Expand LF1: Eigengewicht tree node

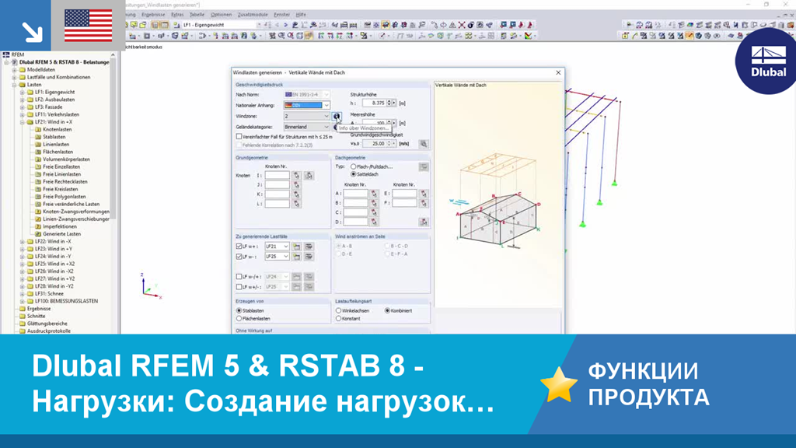pyautogui.click(x=23, y=93)
